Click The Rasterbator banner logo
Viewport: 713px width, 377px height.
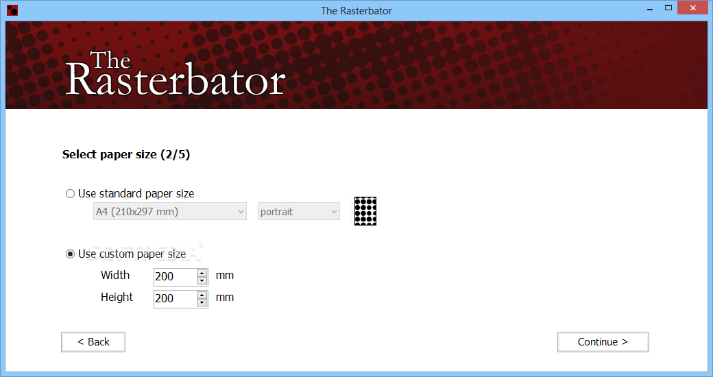[176, 73]
